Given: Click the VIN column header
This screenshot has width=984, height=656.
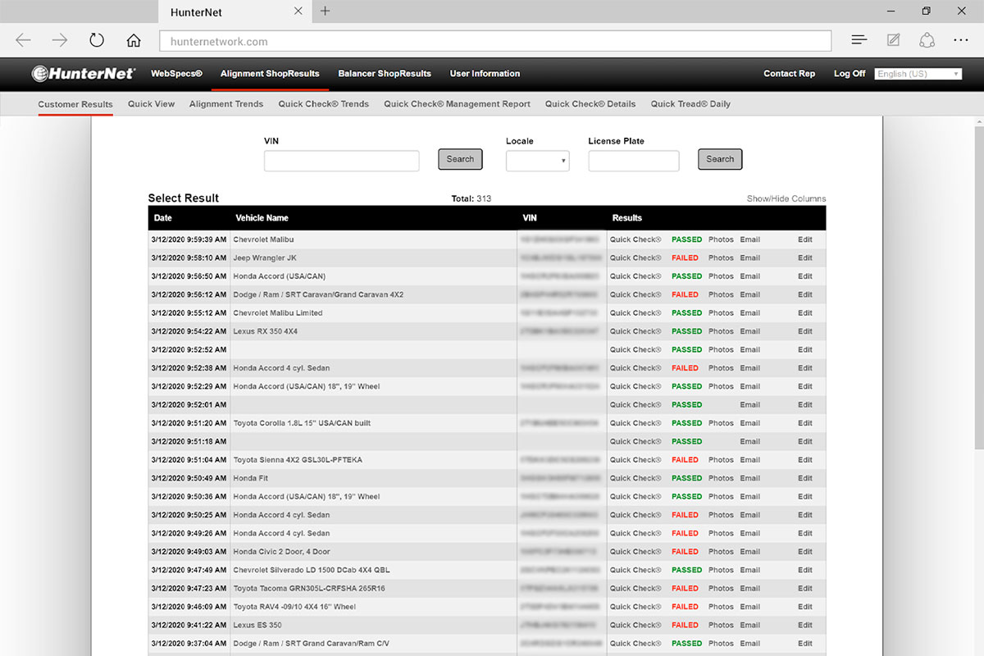Looking at the screenshot, I should (530, 218).
